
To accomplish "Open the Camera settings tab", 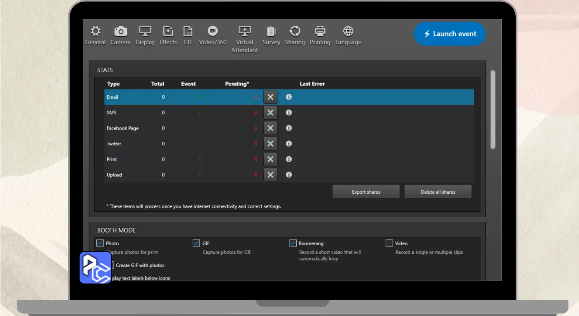I will tap(120, 31).
